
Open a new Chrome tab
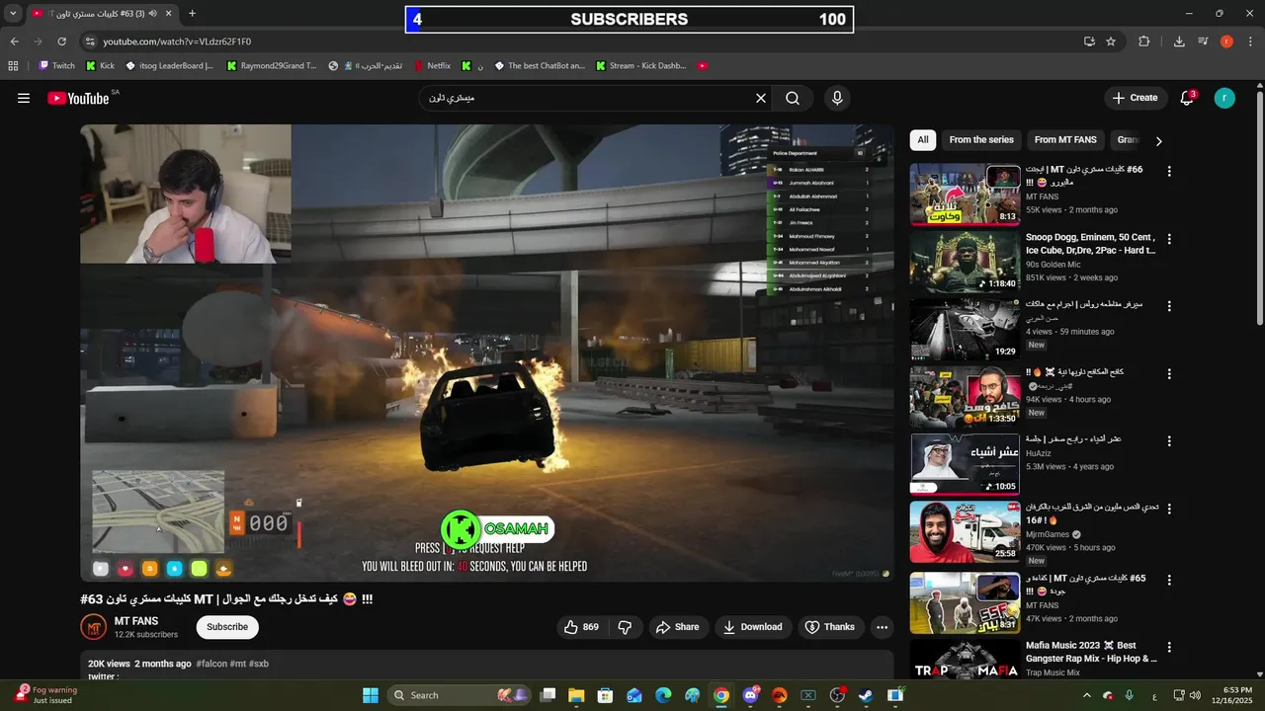click(192, 14)
